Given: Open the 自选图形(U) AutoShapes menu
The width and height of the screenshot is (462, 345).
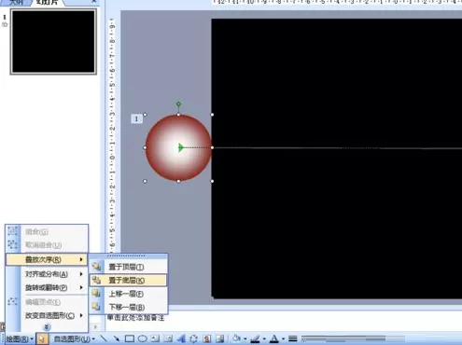Looking at the screenshot, I should 74,338.
